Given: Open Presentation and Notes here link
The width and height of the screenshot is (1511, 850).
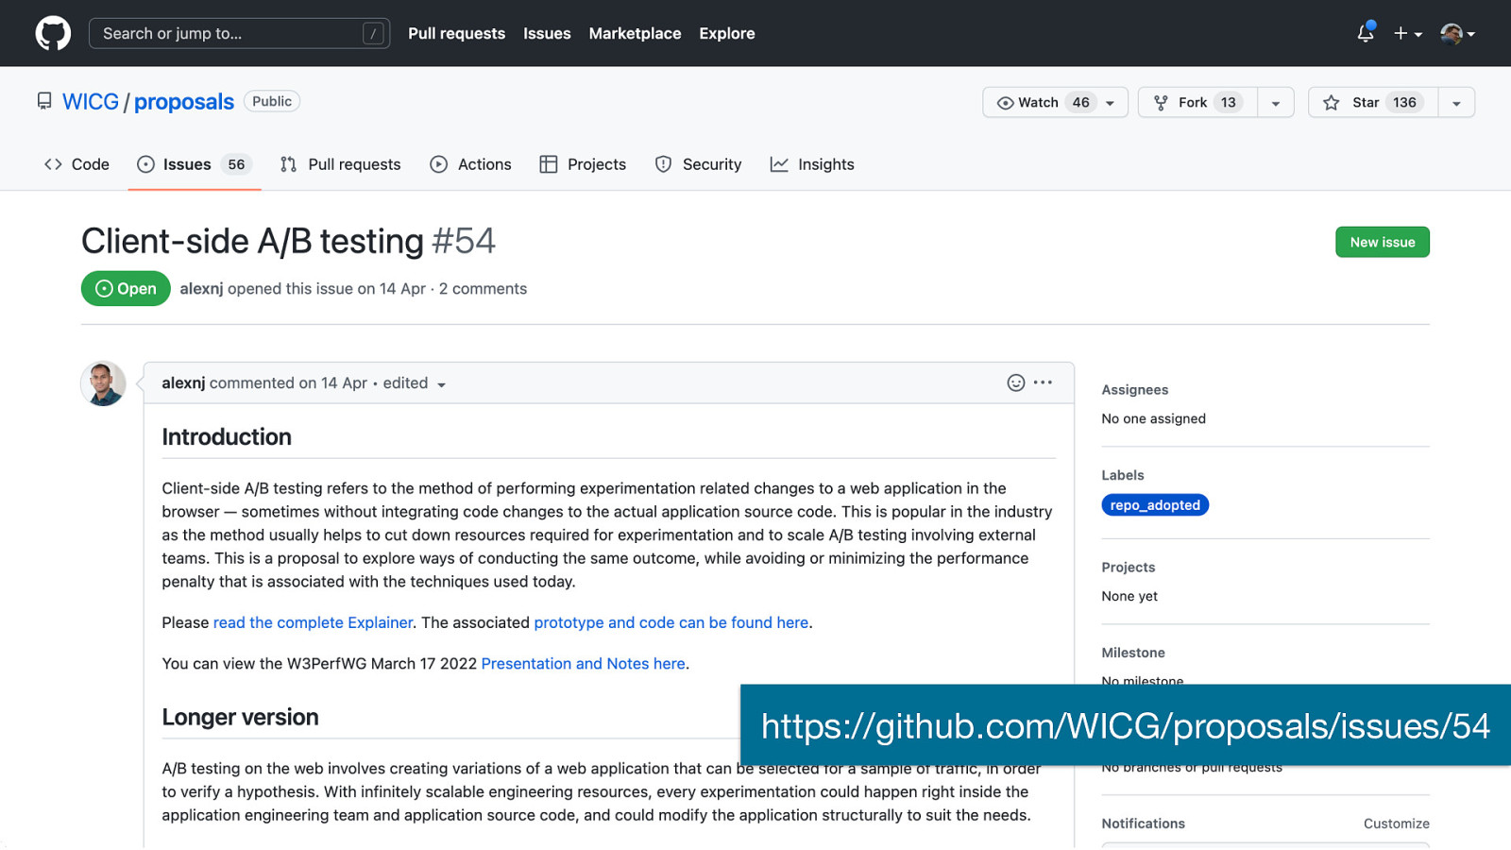Looking at the screenshot, I should (x=584, y=664).
